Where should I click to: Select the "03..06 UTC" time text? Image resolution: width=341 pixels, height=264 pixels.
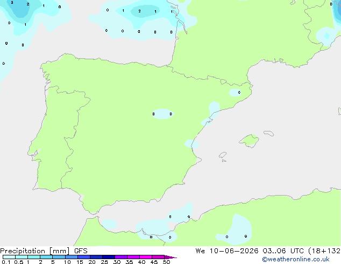[283, 251]
